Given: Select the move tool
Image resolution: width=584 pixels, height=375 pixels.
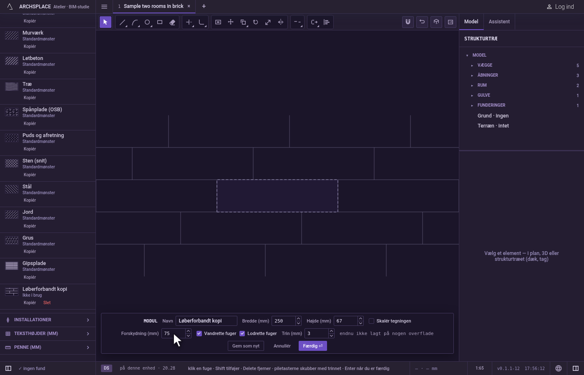Looking at the screenshot, I should click(x=231, y=22).
